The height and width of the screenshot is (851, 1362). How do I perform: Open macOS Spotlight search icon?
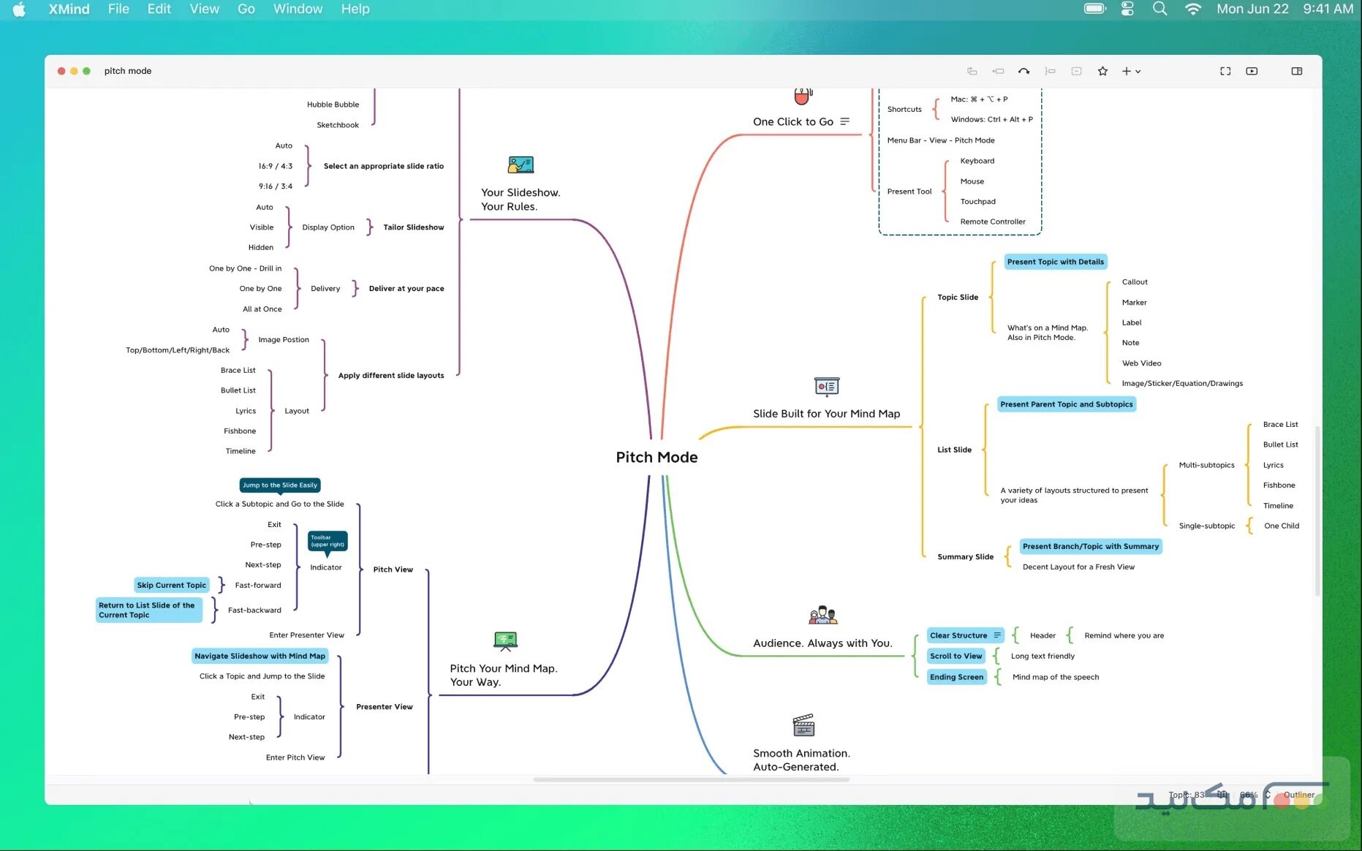click(1159, 9)
